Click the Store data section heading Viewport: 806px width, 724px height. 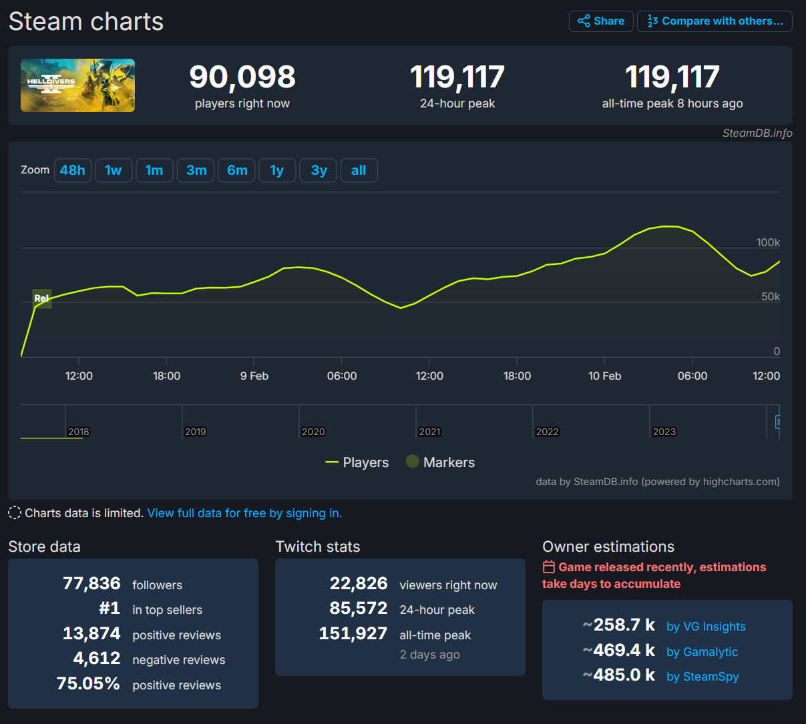tap(45, 547)
